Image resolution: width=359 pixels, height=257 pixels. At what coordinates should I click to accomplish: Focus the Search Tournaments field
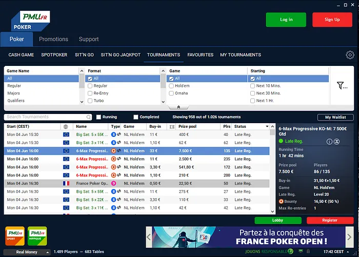[x=48, y=117]
